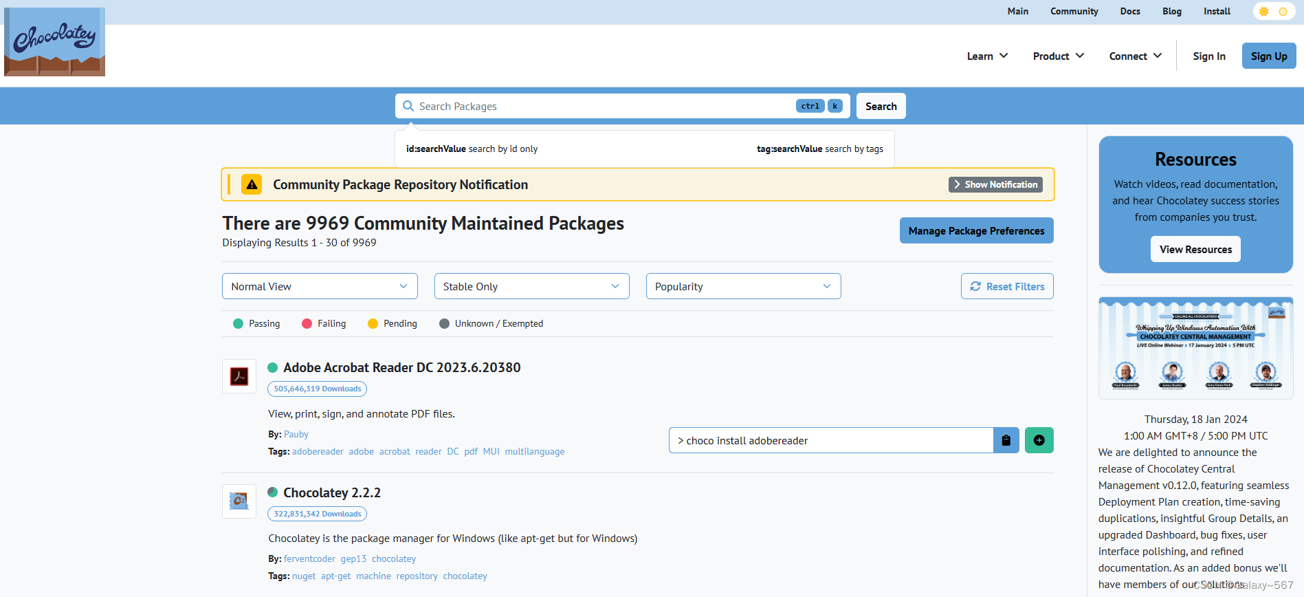Click Manage Package Preferences button

pyautogui.click(x=977, y=230)
